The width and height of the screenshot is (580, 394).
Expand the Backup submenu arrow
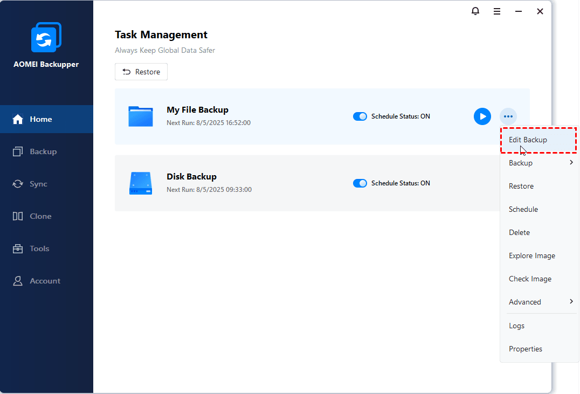click(x=571, y=162)
